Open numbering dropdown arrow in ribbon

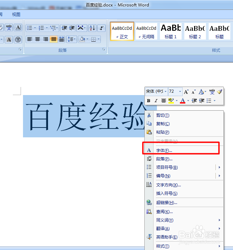(x=47, y=28)
